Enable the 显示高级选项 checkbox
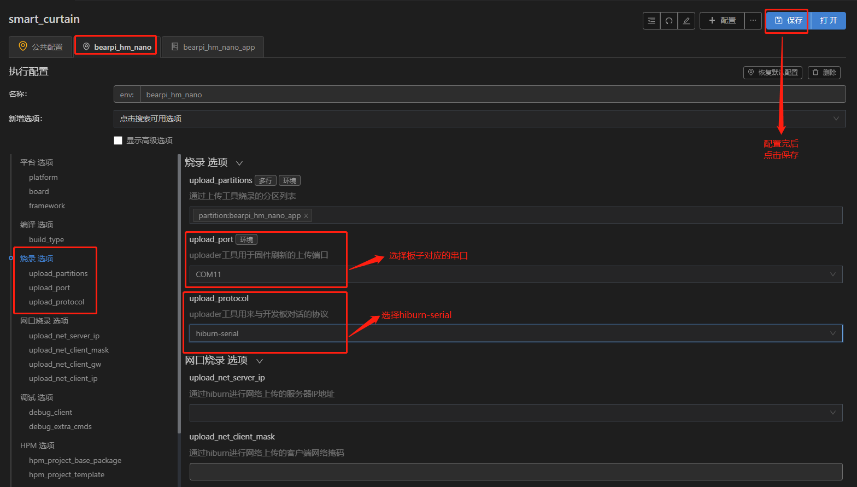 click(118, 140)
